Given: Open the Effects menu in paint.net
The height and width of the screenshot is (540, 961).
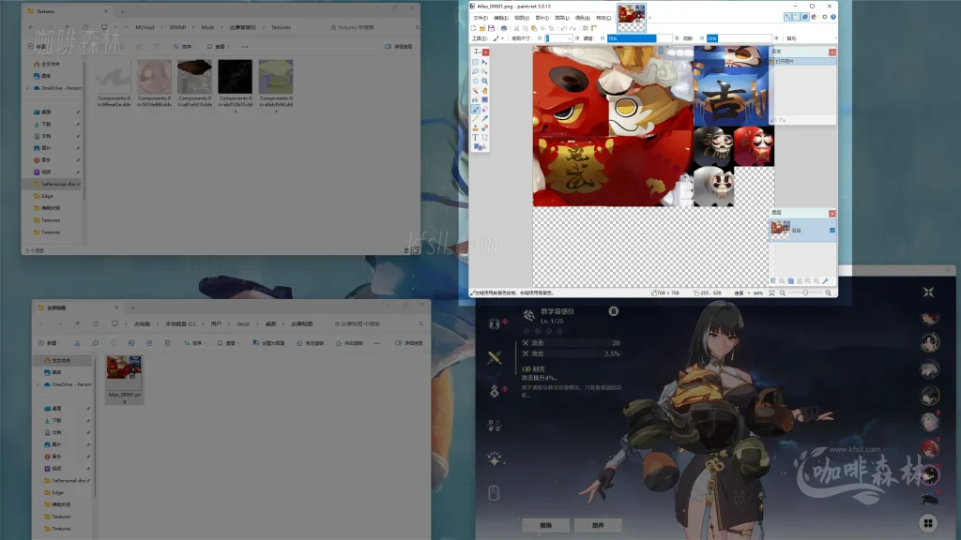Looking at the screenshot, I should coord(603,18).
